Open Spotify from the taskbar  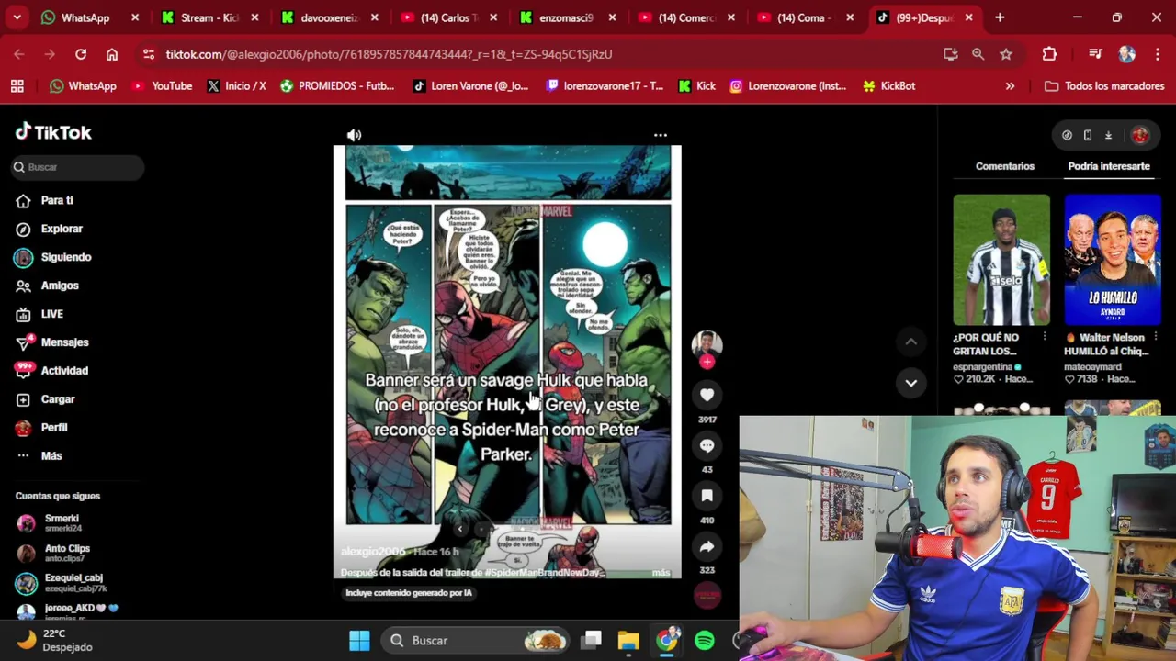(x=705, y=641)
